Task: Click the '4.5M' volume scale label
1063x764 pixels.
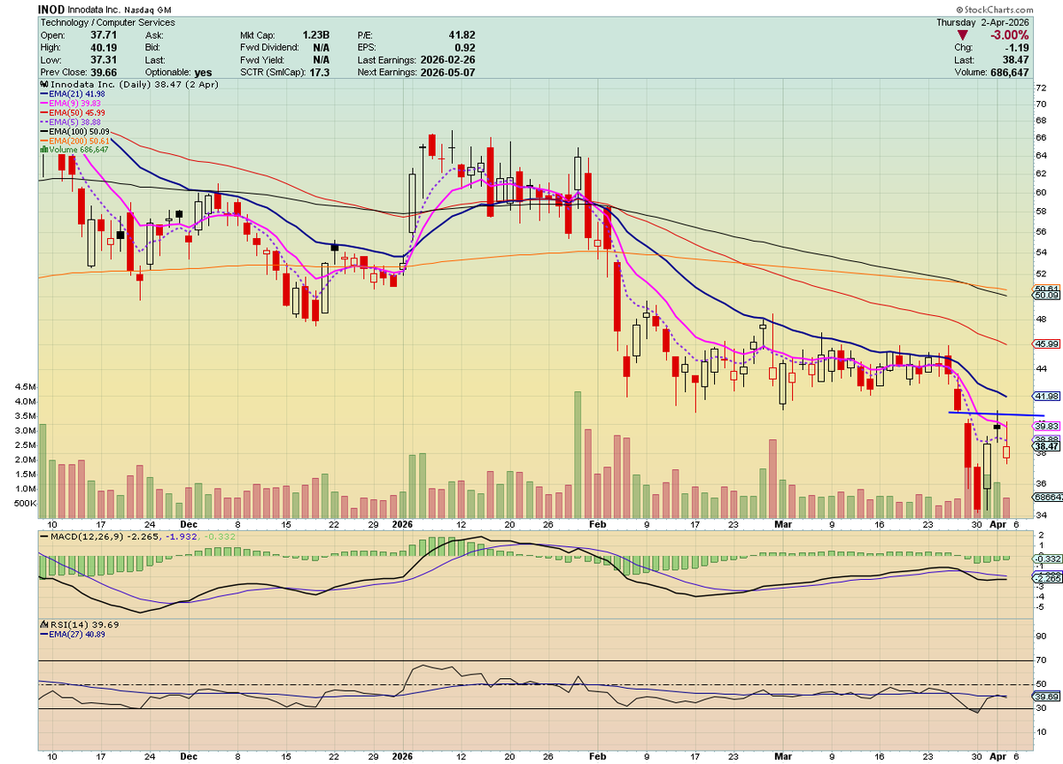Action: tap(25, 387)
